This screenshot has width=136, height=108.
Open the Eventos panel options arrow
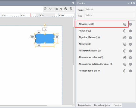(128, 3)
